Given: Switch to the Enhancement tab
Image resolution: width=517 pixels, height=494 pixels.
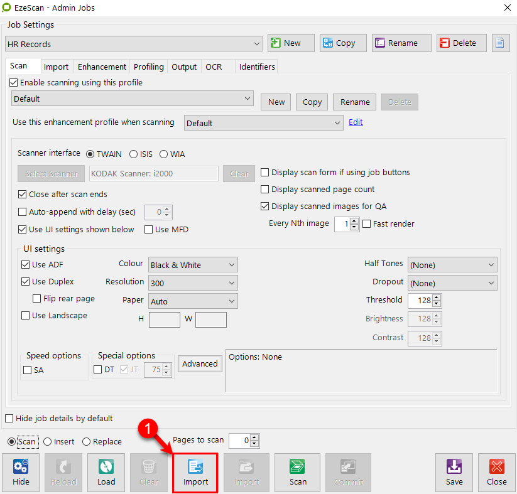Looking at the screenshot, I should click(102, 67).
